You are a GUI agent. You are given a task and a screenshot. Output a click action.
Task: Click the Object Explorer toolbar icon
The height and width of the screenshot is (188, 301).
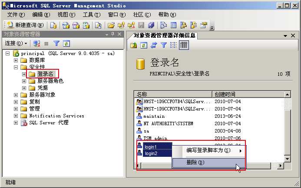pos(184,25)
